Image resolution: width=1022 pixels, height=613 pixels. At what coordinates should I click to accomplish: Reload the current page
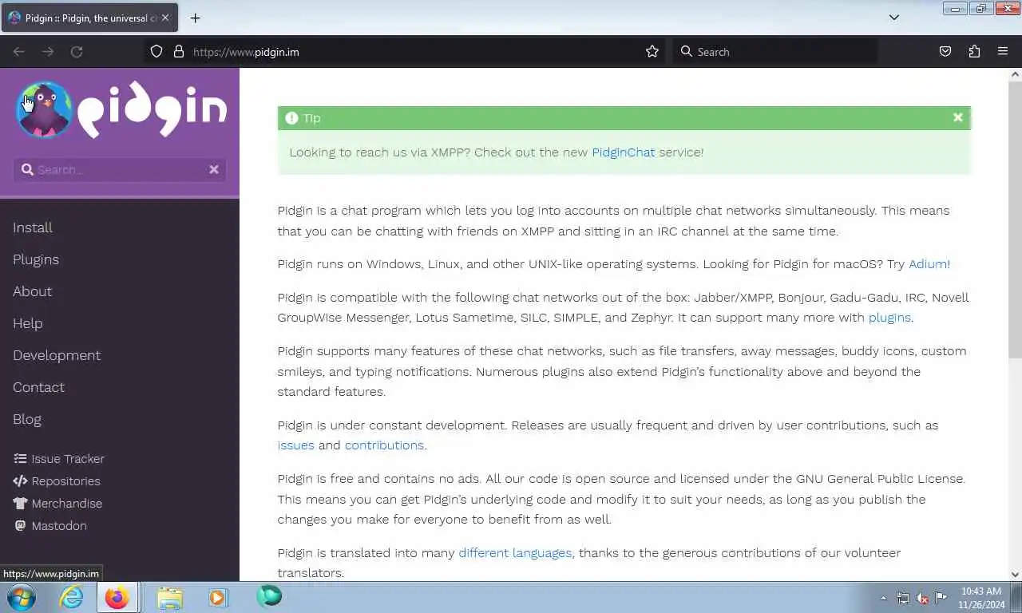click(77, 51)
